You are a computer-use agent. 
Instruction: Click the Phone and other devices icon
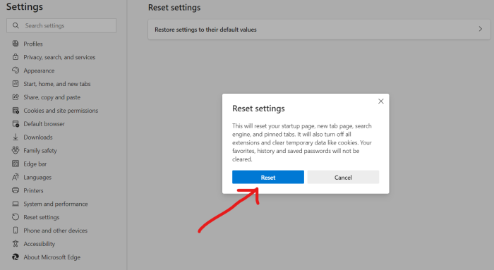tap(15, 231)
